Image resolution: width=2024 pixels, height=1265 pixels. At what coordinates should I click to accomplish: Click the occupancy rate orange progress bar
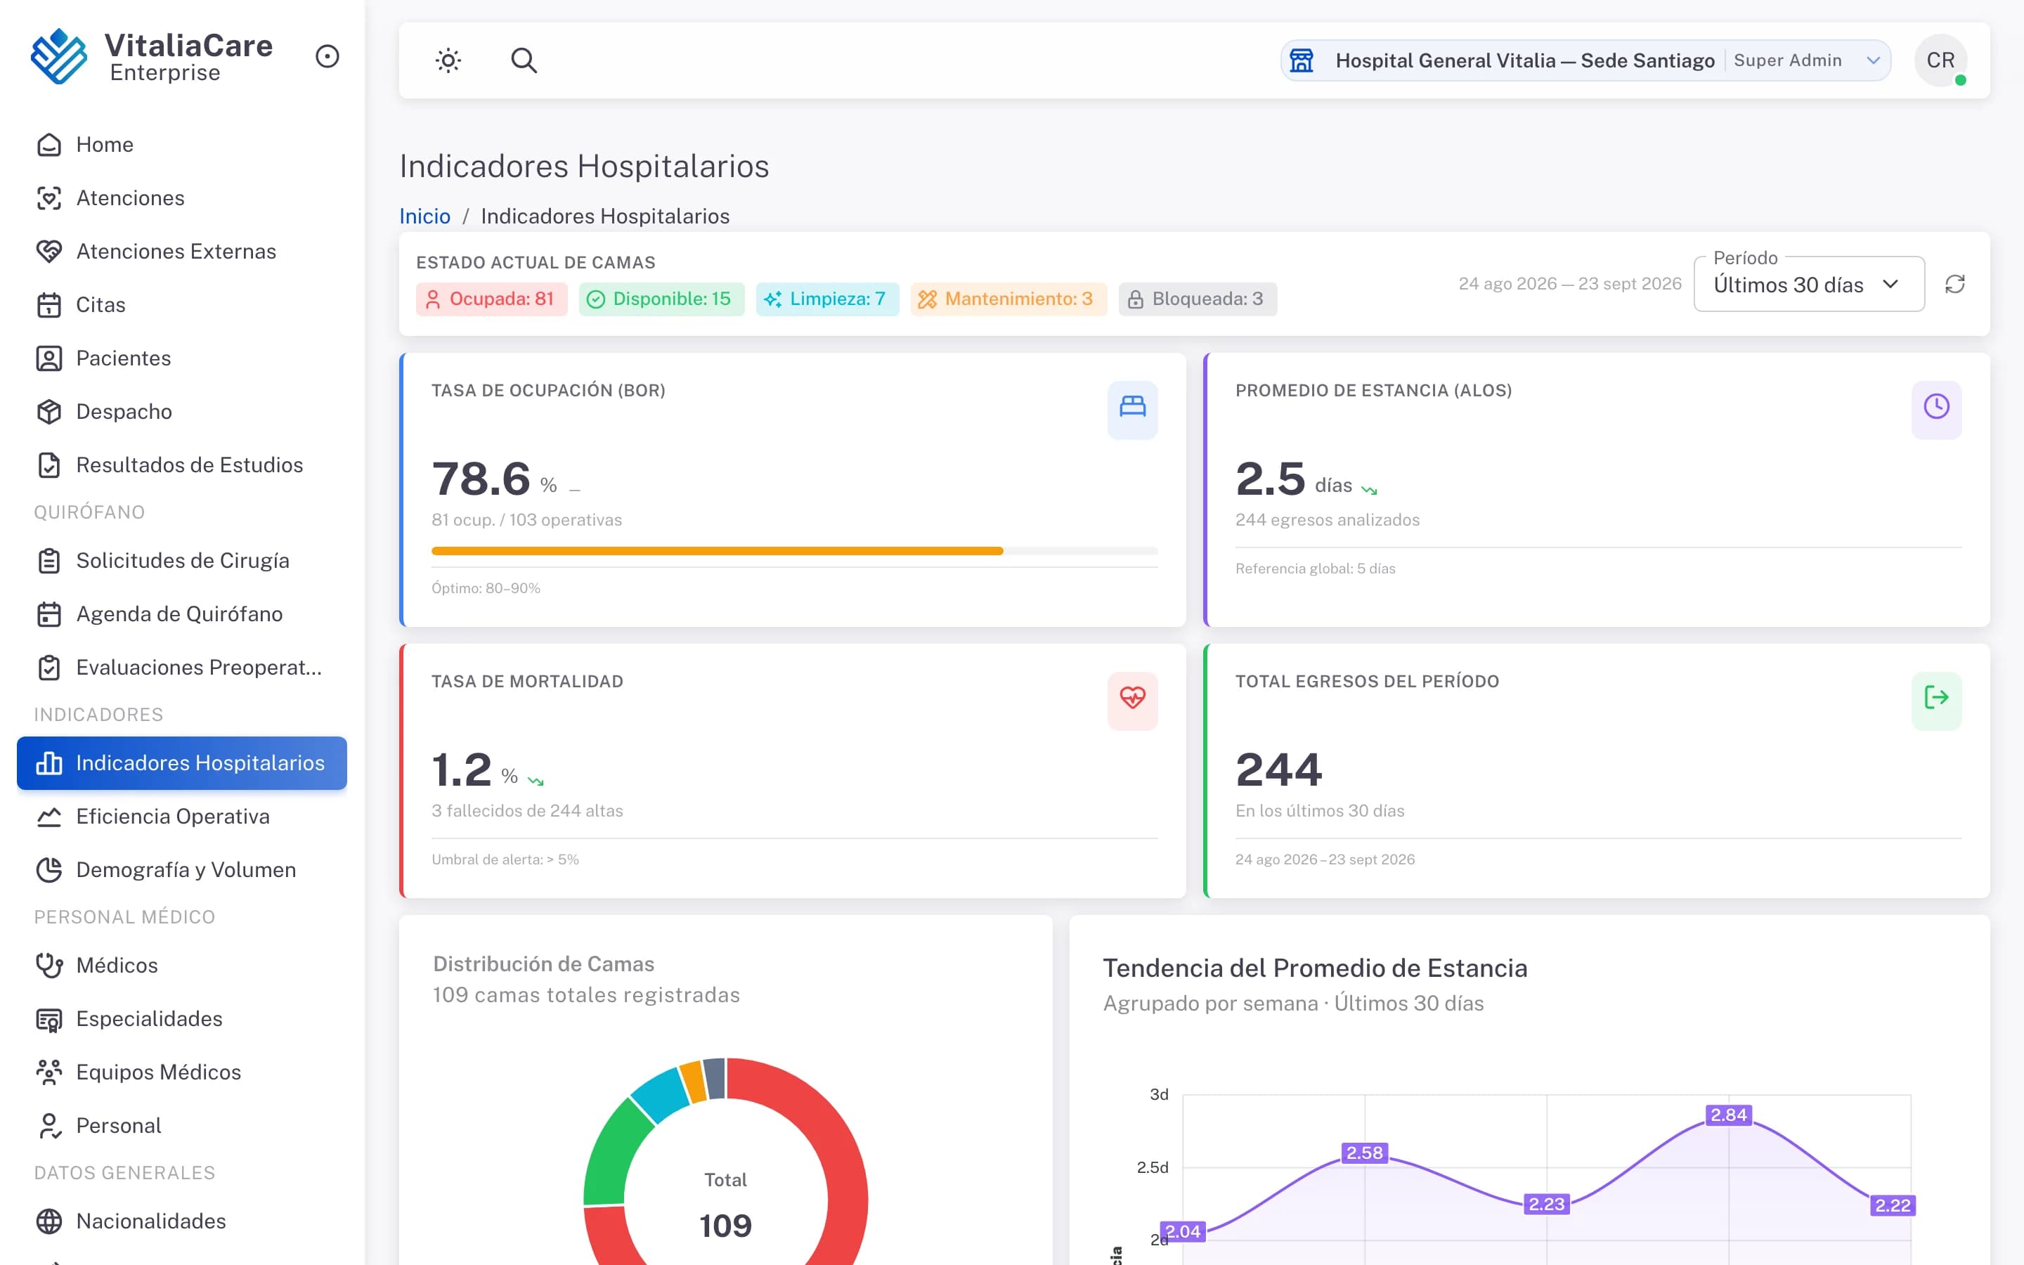(717, 552)
